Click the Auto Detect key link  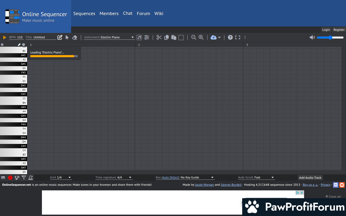pos(171,177)
